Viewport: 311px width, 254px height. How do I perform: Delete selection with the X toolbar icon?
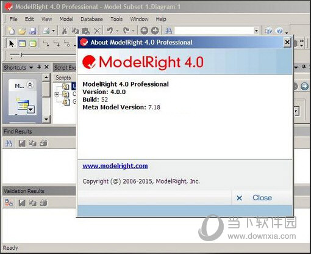(x=97, y=31)
